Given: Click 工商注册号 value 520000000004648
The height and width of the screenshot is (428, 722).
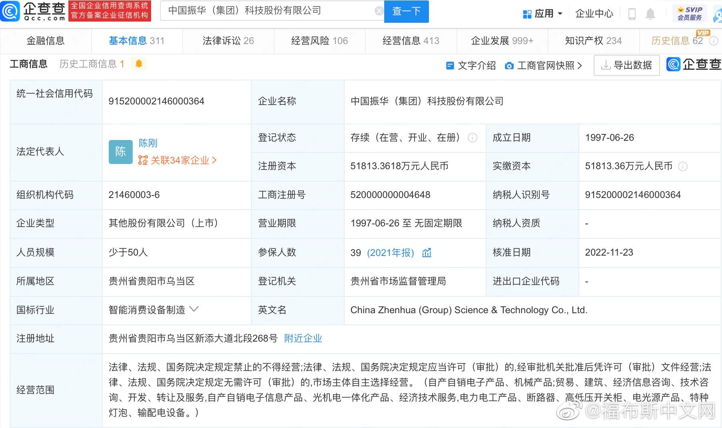Looking at the screenshot, I should (390, 195).
